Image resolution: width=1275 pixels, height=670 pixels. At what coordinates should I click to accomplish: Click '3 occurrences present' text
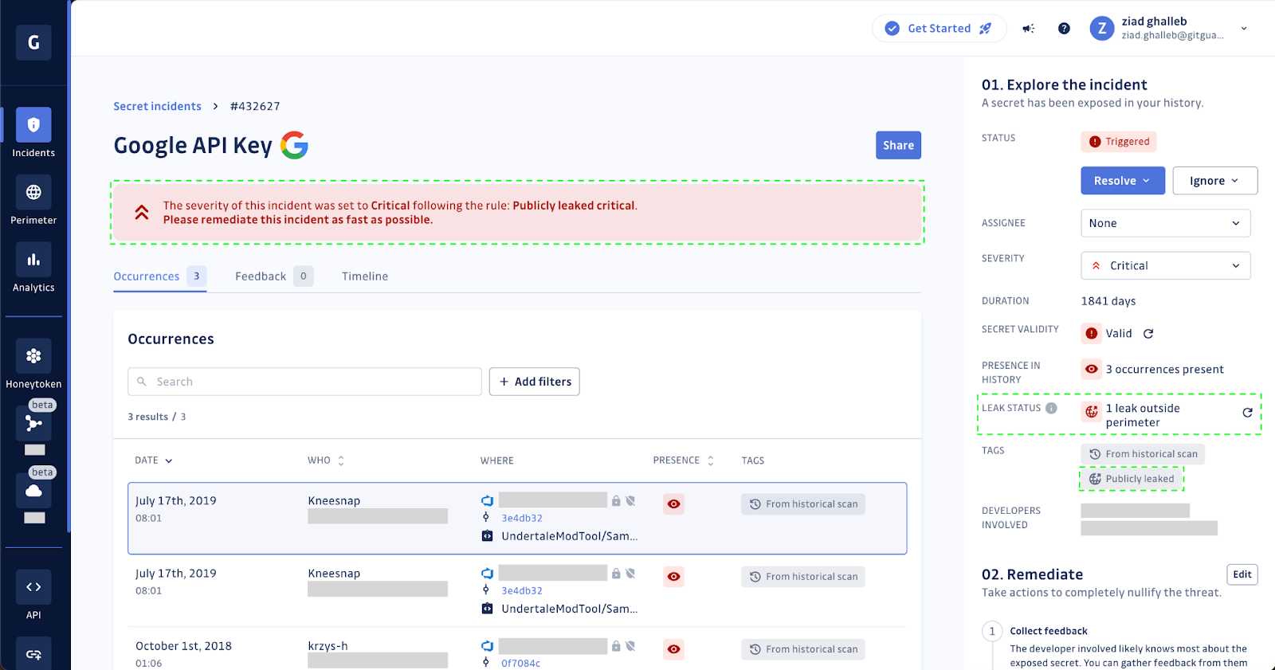1164,369
